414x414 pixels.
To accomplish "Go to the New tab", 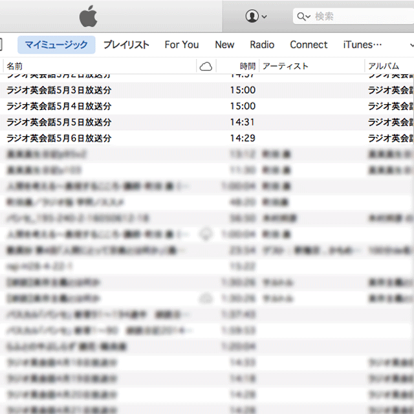I will pyautogui.click(x=224, y=45).
